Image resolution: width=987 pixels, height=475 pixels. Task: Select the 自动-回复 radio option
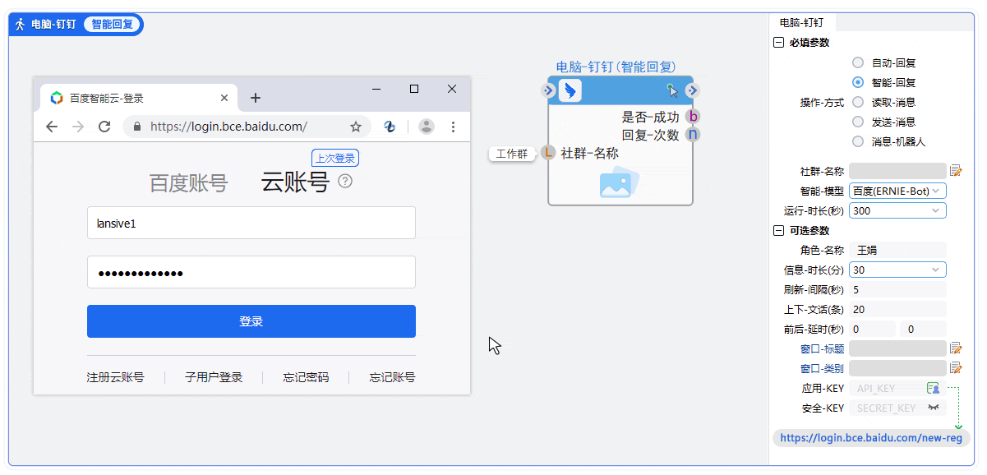[858, 62]
